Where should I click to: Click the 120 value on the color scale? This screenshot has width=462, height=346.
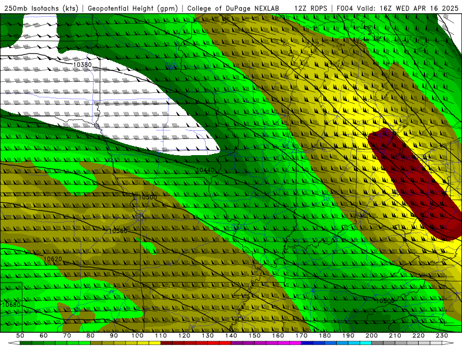(184, 336)
